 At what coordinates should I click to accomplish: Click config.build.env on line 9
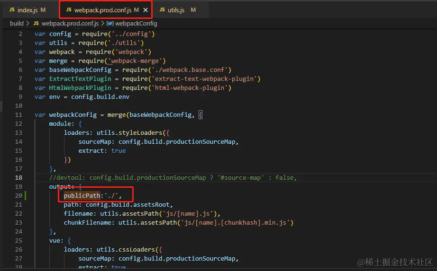(x=100, y=97)
